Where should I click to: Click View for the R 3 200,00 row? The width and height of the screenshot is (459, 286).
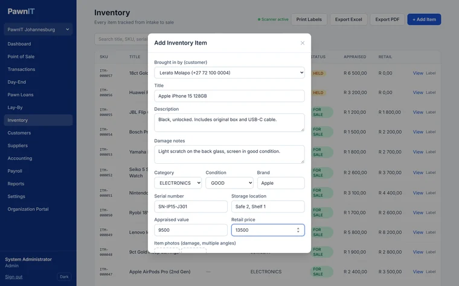(x=418, y=93)
